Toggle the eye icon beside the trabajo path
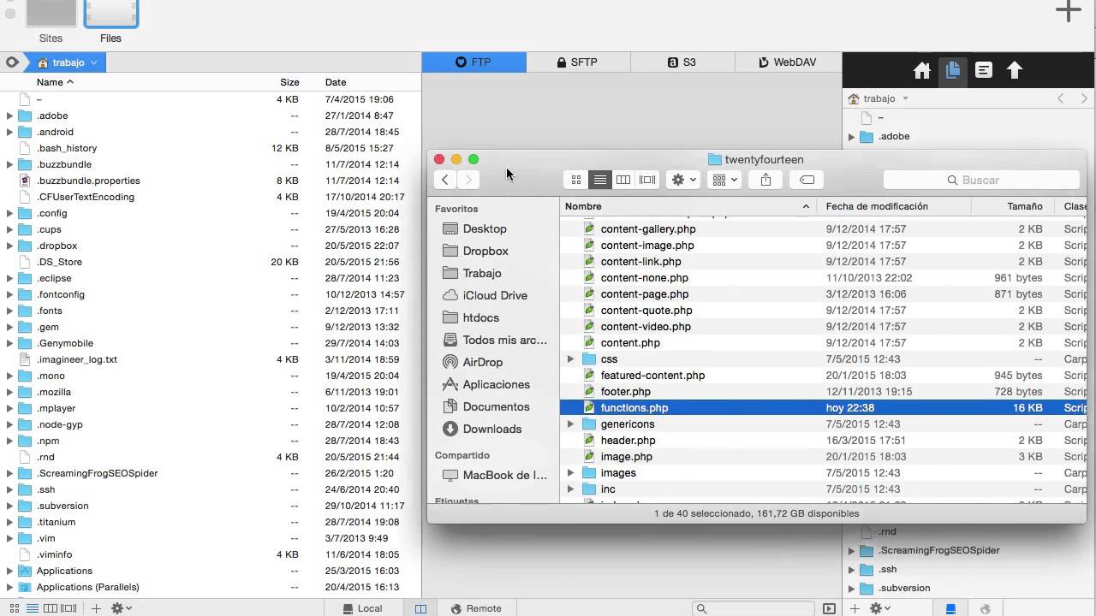Viewport: 1096px width, 616px height. coord(12,62)
